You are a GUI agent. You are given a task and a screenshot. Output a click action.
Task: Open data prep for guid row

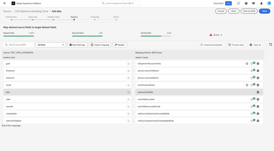(129, 64)
